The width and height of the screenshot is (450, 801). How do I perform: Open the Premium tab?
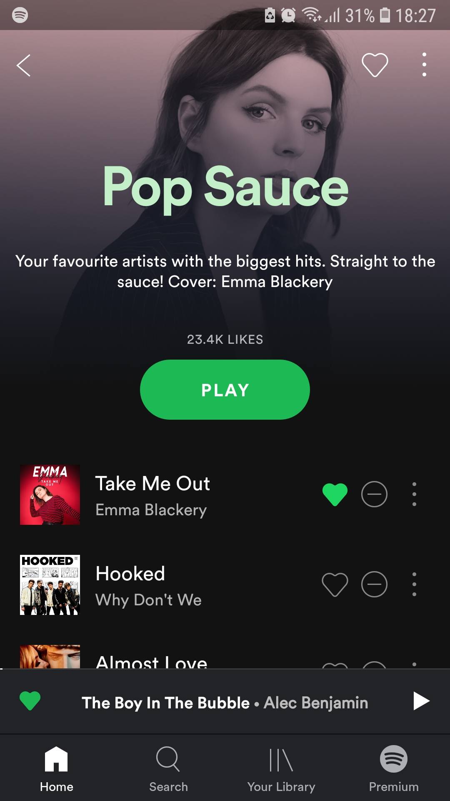(x=394, y=769)
